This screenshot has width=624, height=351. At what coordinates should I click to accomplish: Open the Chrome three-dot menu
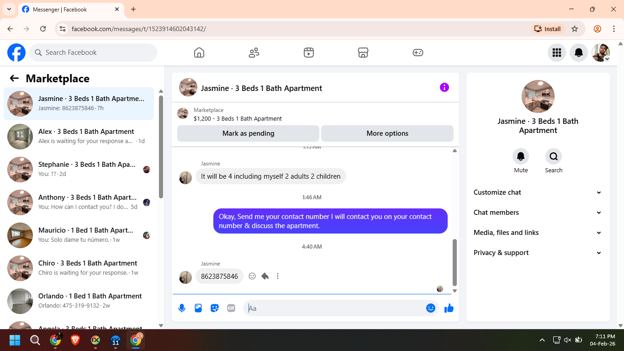pyautogui.click(x=614, y=29)
